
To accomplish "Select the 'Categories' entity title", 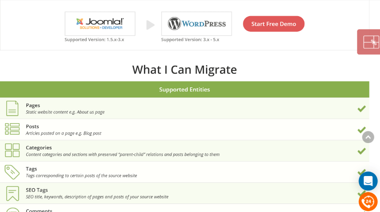I will click(x=39, y=148).
